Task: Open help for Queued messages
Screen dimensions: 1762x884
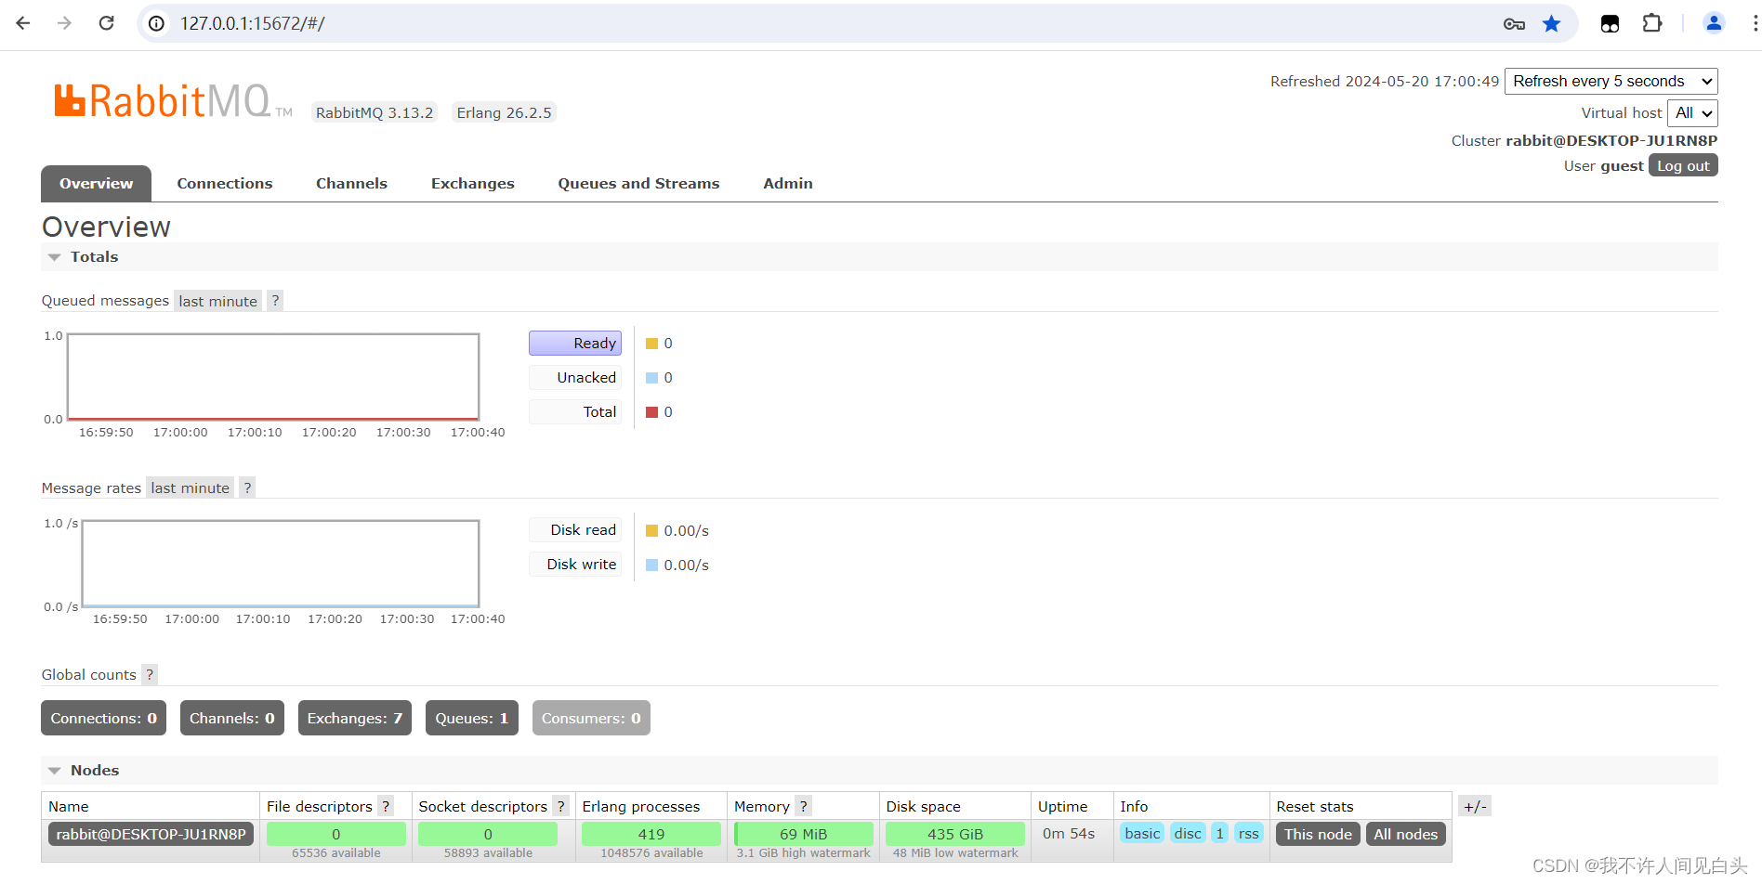Action: [x=275, y=301]
